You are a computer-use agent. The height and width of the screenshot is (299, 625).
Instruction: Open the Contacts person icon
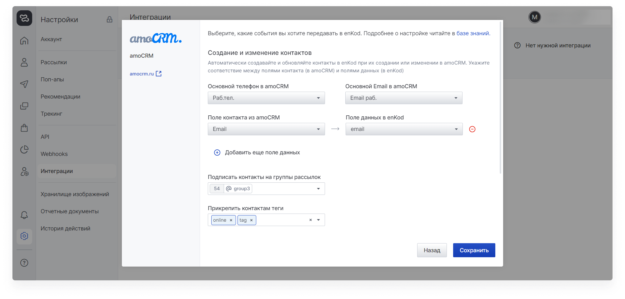click(24, 62)
